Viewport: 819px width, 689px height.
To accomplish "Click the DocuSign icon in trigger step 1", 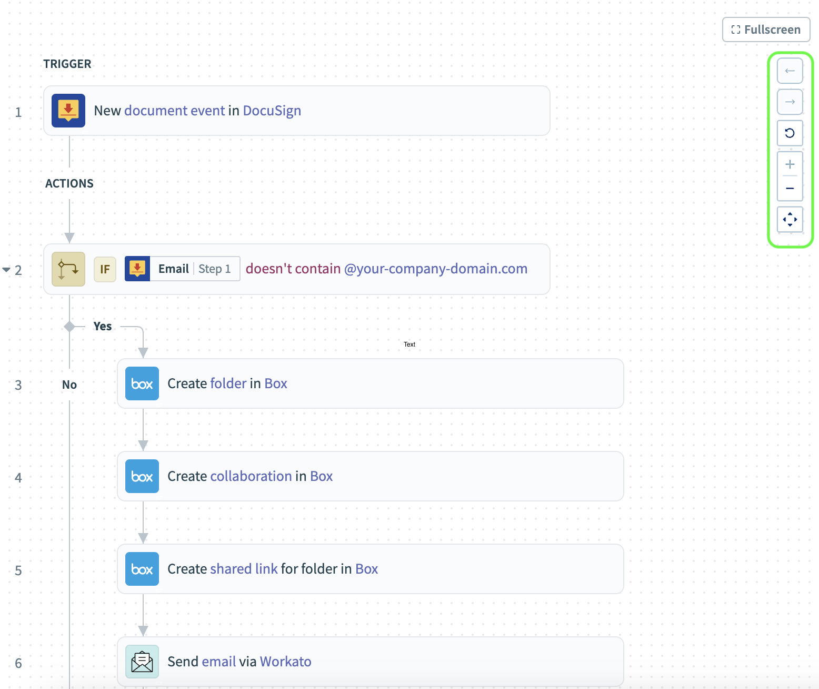I will 68,111.
